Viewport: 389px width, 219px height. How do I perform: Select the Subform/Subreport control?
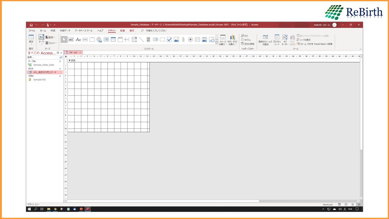pyautogui.click(x=197, y=40)
